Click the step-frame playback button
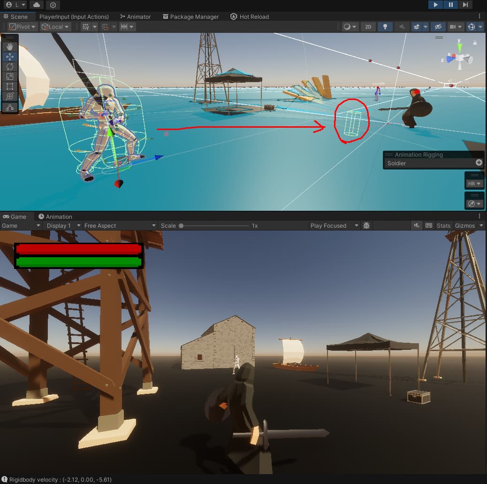Image resolution: width=487 pixels, height=484 pixels. (x=465, y=5)
